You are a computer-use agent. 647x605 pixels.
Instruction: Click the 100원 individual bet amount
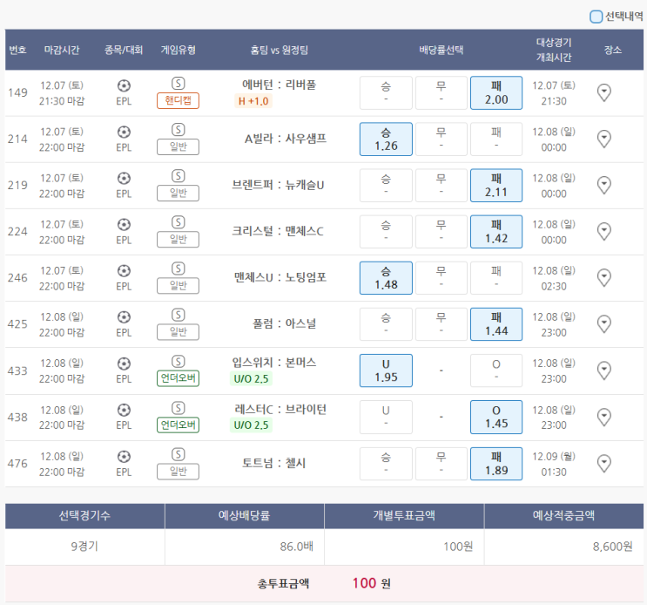458,547
